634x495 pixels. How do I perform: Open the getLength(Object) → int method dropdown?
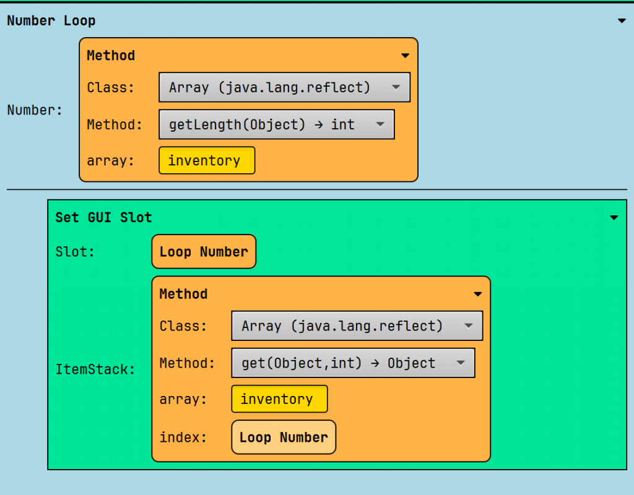276,125
